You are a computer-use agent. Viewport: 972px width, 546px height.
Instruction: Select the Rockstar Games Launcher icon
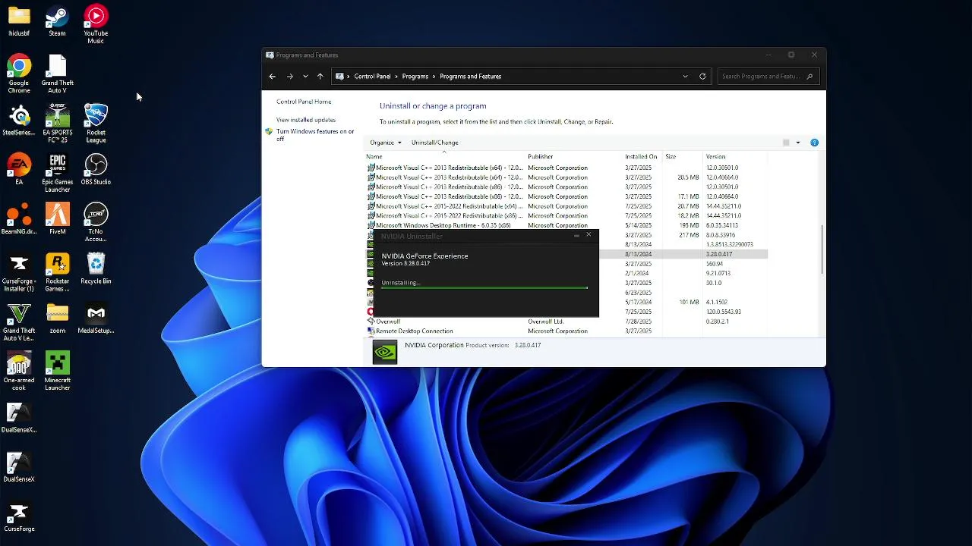point(57,273)
